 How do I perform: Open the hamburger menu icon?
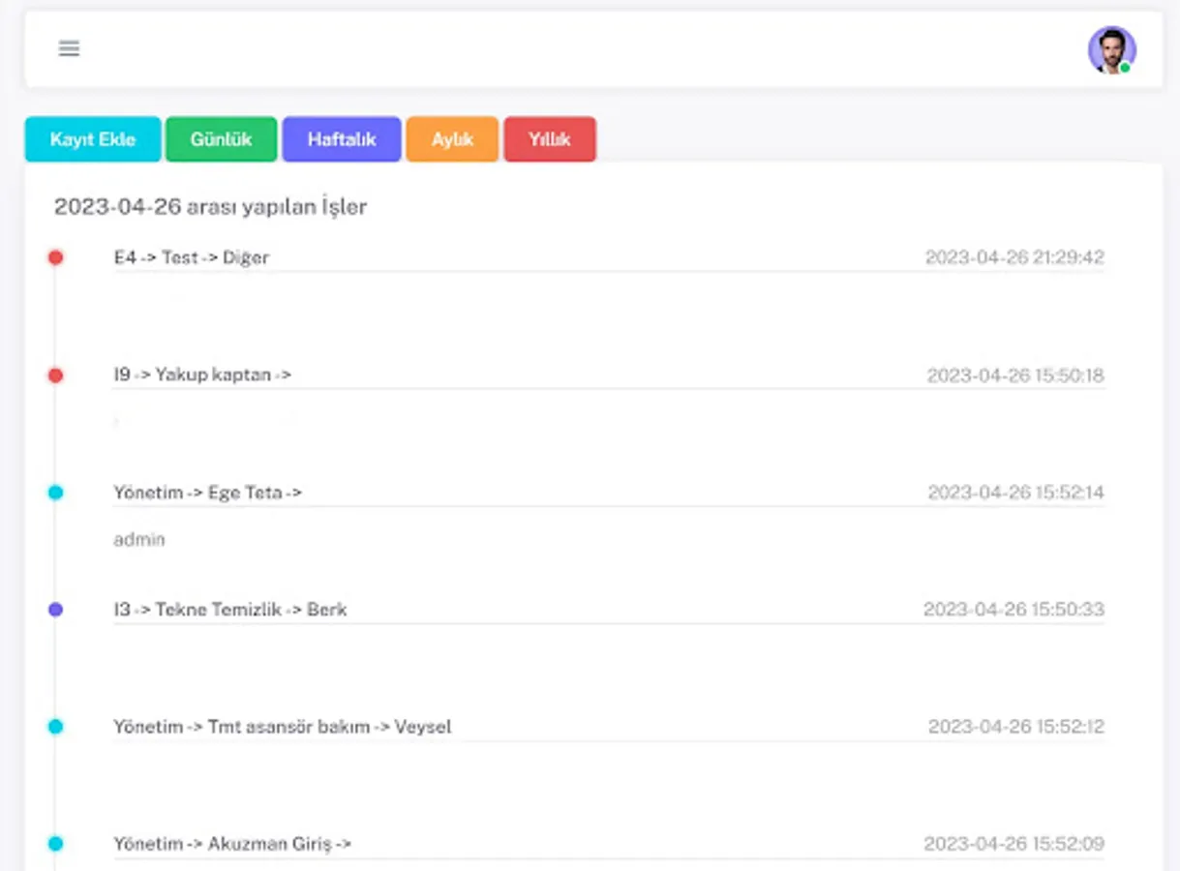click(69, 48)
